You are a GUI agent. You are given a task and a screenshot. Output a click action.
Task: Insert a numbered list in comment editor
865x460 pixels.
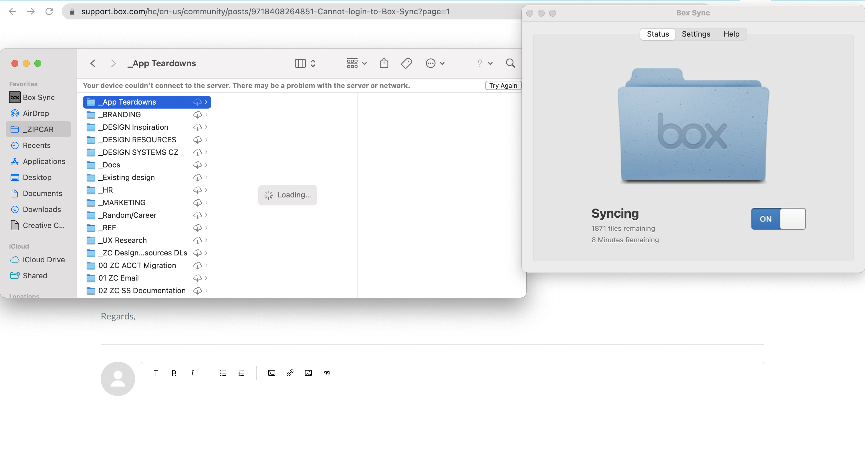(x=241, y=373)
